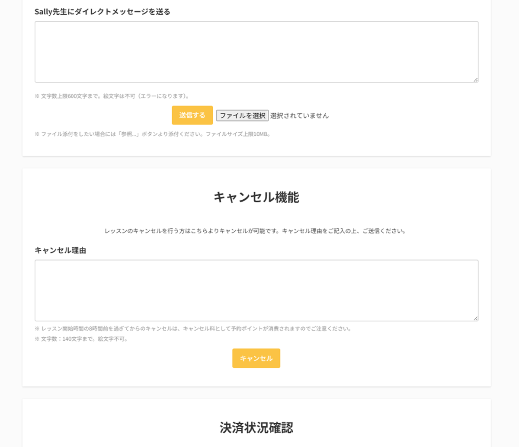Image resolution: width=519 pixels, height=447 pixels.
Task: Click the 8時間前 cancellation fee notice
Action: pos(193,329)
